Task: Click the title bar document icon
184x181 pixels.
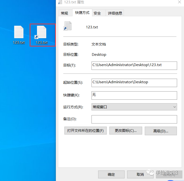Action: [60, 2]
